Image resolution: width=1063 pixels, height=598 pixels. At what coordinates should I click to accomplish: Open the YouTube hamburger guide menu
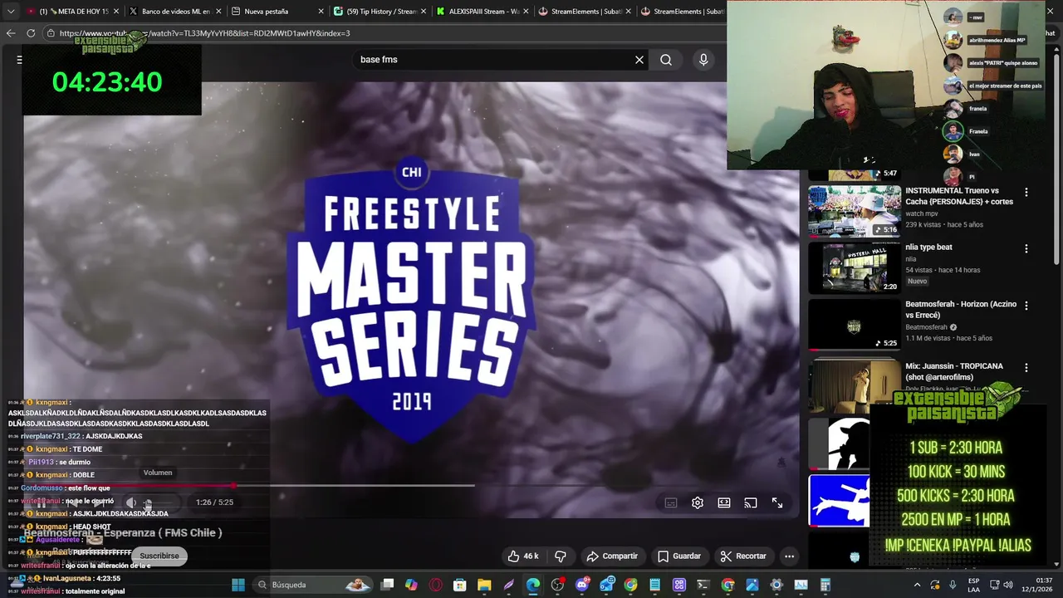(19, 60)
